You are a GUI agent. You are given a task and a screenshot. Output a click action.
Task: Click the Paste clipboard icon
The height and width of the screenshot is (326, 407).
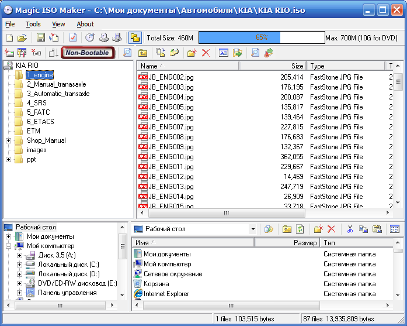click(377, 229)
